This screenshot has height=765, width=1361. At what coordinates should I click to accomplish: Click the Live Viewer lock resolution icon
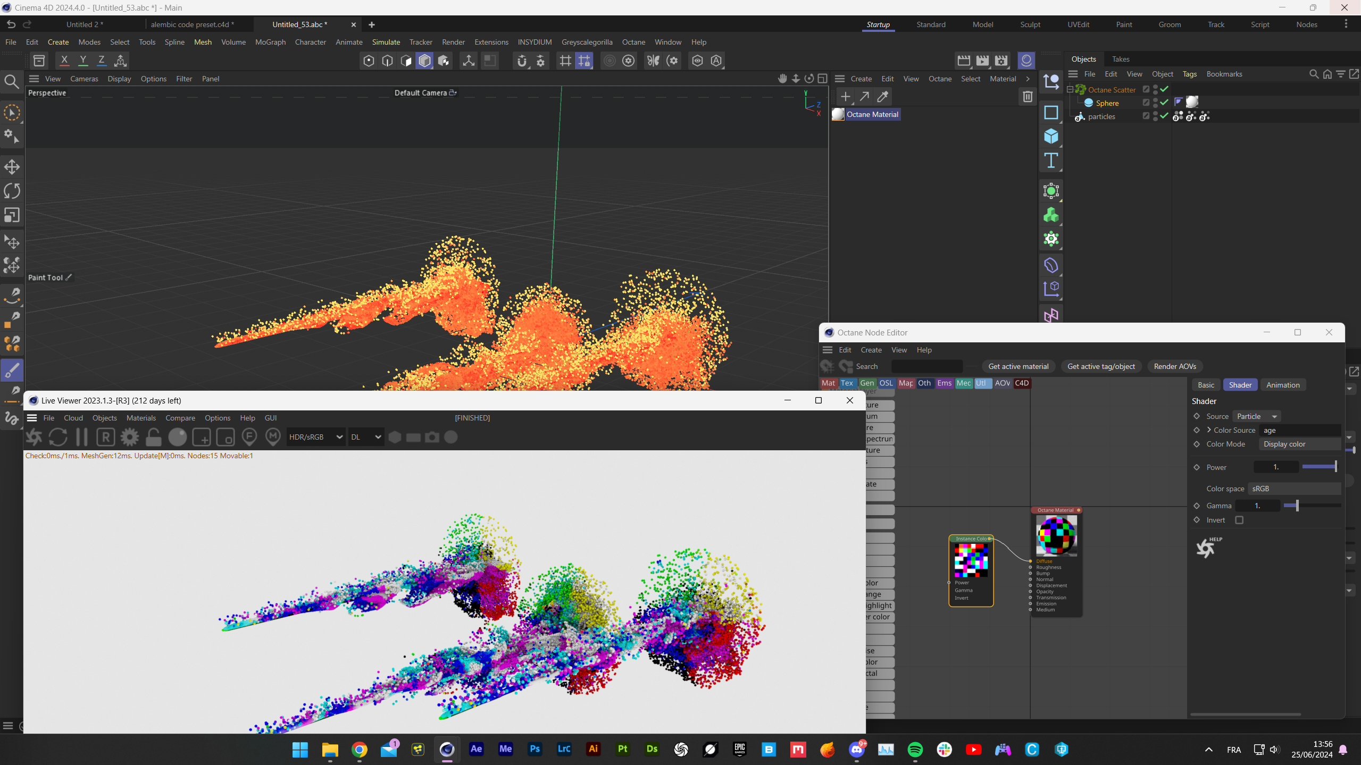pyautogui.click(x=153, y=437)
